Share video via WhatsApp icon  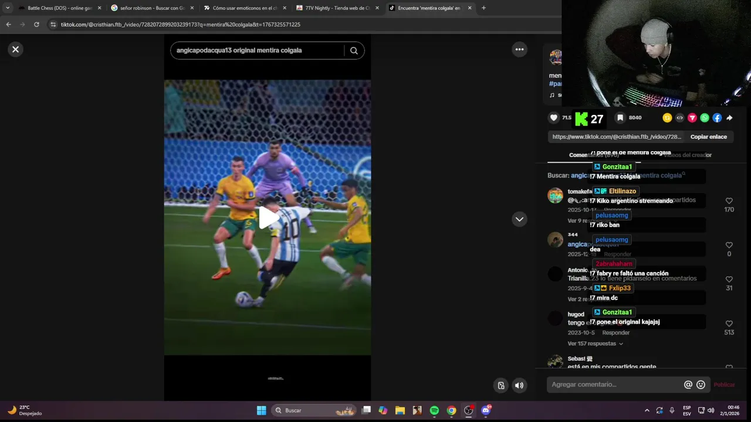coord(705,118)
